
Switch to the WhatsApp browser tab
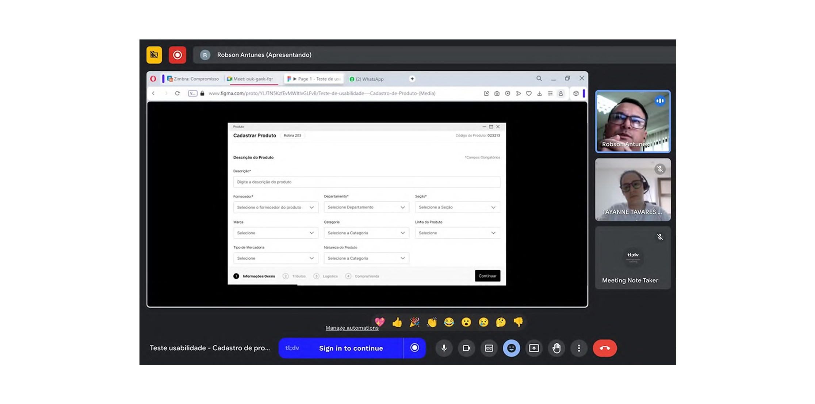point(367,79)
